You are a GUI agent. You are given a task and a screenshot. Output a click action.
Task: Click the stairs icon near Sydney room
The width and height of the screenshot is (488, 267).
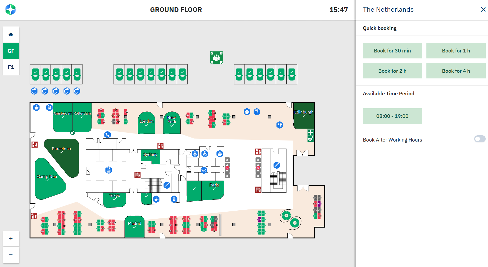[167, 185]
